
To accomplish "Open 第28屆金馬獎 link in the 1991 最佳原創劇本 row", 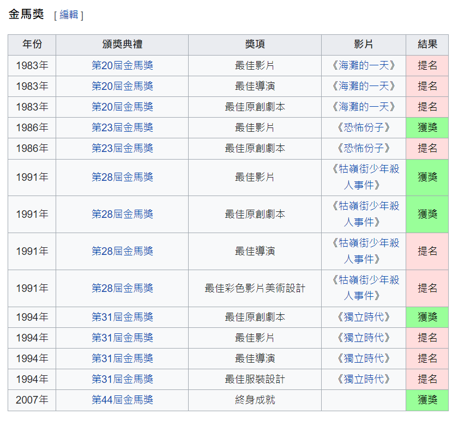I will (x=122, y=214).
